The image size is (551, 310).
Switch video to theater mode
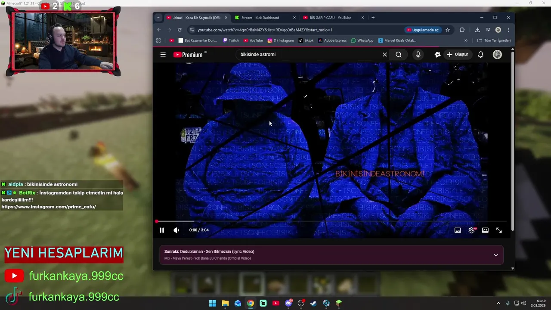pos(485,230)
